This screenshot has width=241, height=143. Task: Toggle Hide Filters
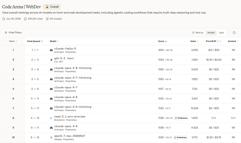click(x=13, y=32)
